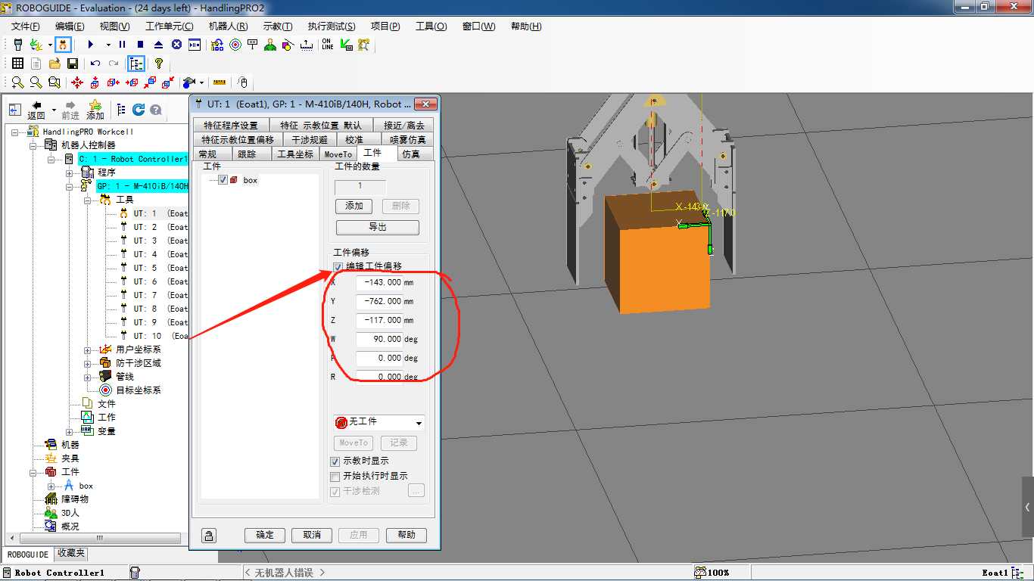1034x581 pixels.
Task: Click the abort all (X circle) icon
Action: 176,45
